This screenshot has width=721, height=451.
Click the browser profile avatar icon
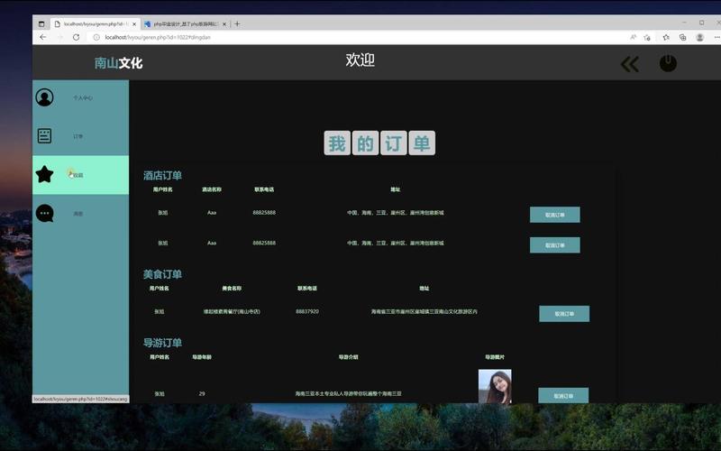coord(700,37)
